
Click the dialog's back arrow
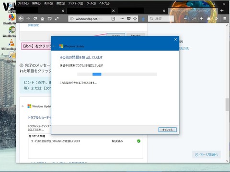coord(55,46)
